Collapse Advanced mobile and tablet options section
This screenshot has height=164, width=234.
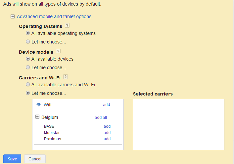(x=13, y=16)
